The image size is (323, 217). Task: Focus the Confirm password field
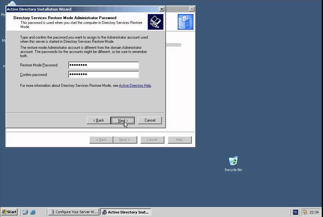point(104,75)
